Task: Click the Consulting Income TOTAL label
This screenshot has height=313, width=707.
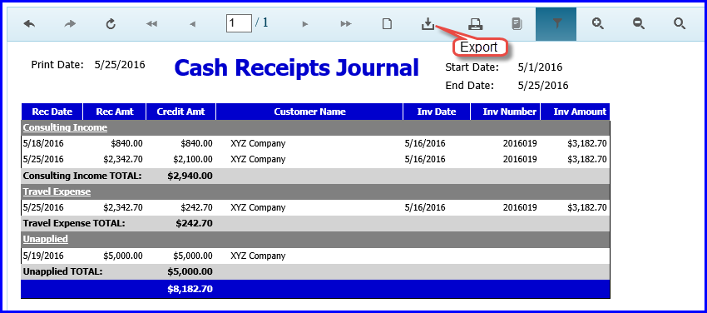Action: coord(82,176)
